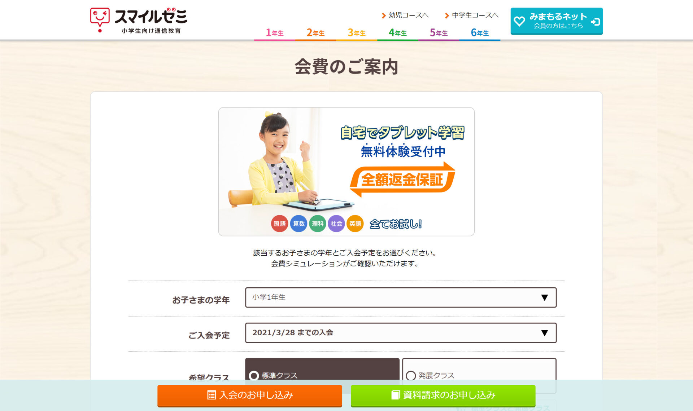This screenshot has width=693, height=411.
Task: Click the 入会のお申し込み button
Action: 250,395
